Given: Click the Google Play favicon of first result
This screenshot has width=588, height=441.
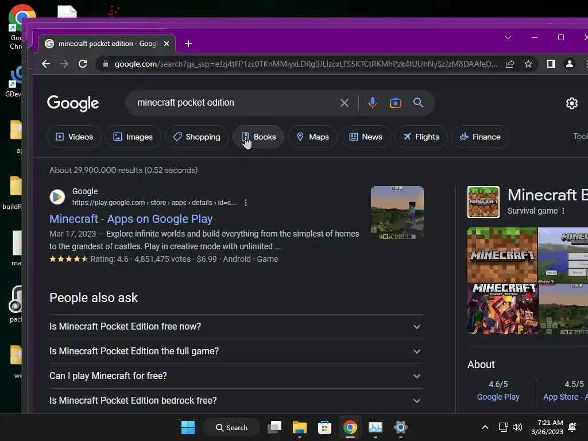Looking at the screenshot, I should (57, 197).
